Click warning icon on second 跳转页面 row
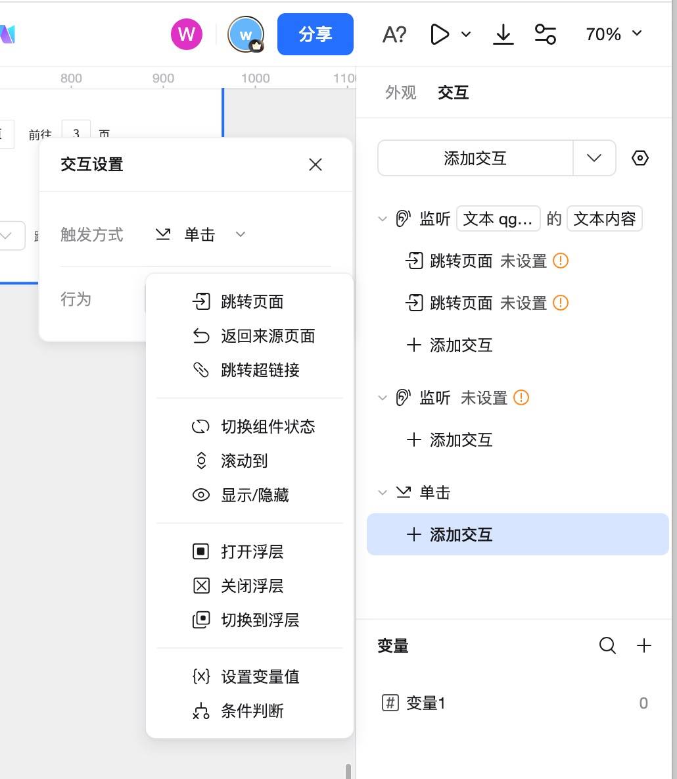The height and width of the screenshot is (779, 677). tap(561, 303)
